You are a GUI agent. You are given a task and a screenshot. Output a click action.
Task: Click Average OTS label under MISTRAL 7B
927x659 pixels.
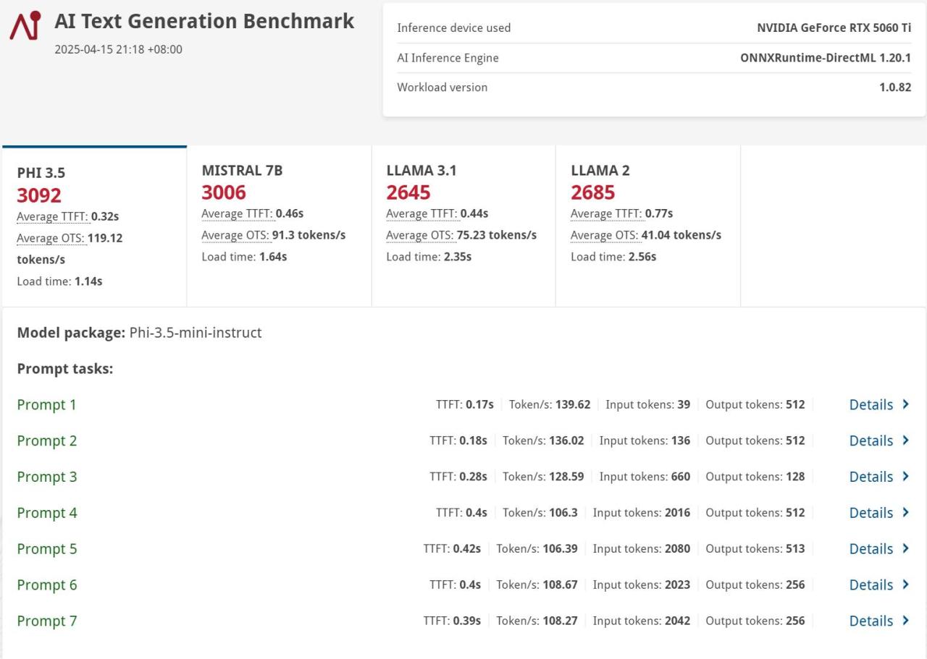pos(235,235)
